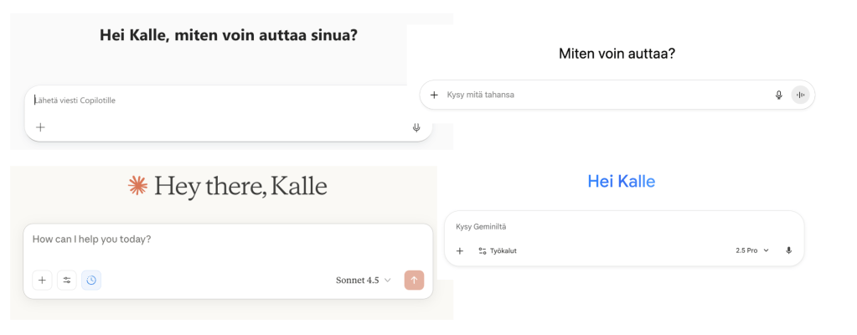
Task: Click plus icon beside "Kysy mitä tahansa"
Action: coord(434,95)
